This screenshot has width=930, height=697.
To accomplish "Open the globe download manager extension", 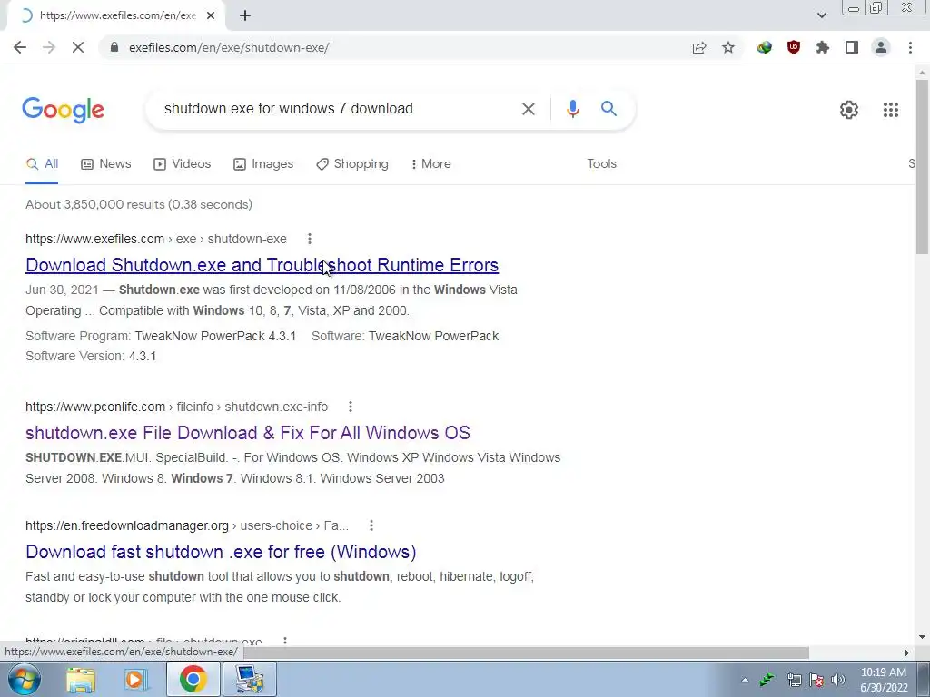I will (x=765, y=47).
